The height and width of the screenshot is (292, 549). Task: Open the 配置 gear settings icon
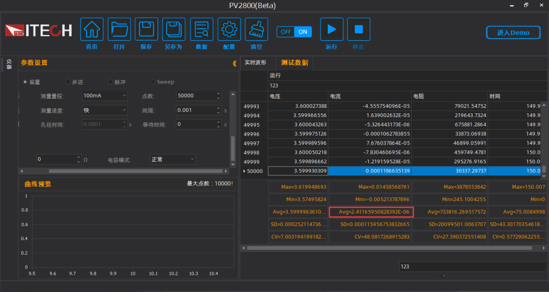click(229, 29)
